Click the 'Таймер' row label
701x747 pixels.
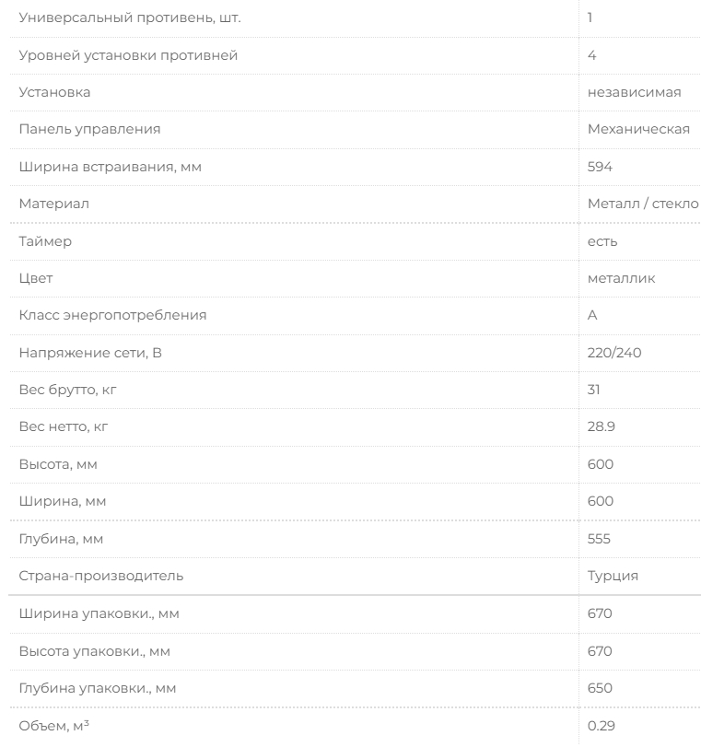tap(45, 241)
